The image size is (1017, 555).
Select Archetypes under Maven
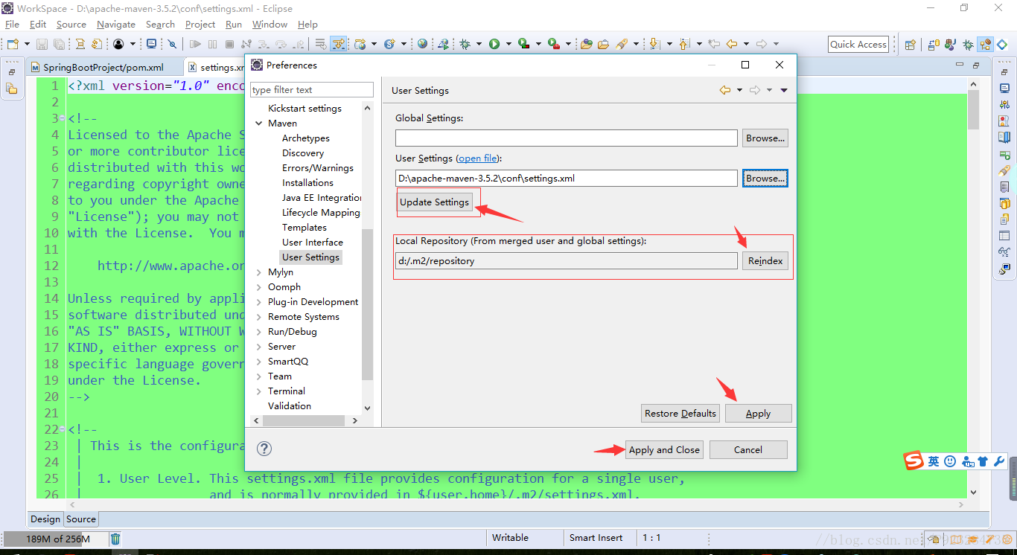pos(305,138)
